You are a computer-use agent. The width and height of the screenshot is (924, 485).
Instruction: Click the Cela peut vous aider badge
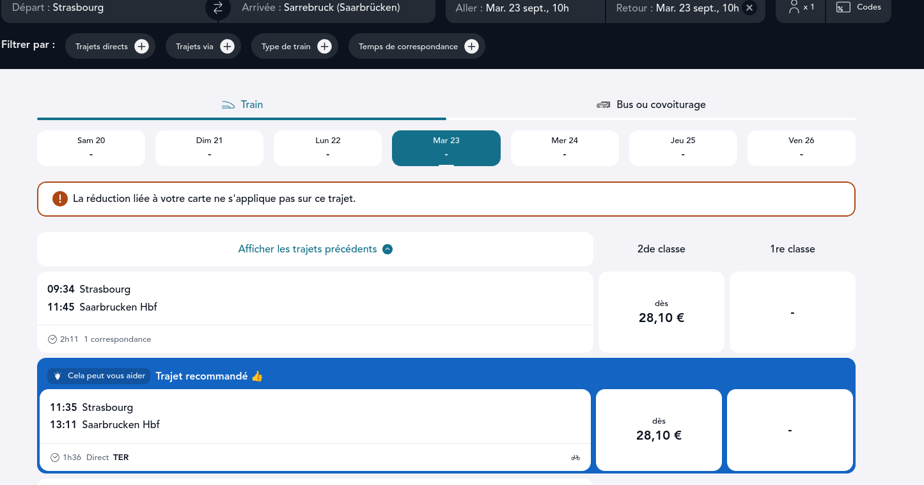pos(98,376)
